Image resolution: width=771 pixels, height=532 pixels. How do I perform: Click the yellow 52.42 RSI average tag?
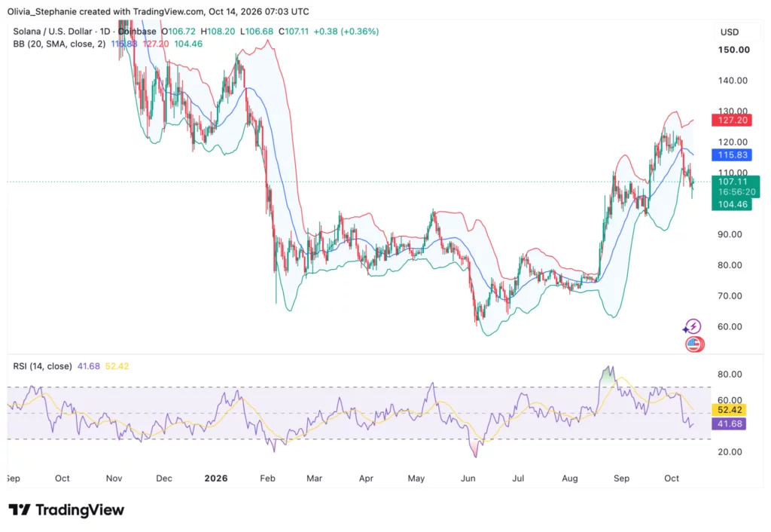pyautogui.click(x=729, y=410)
